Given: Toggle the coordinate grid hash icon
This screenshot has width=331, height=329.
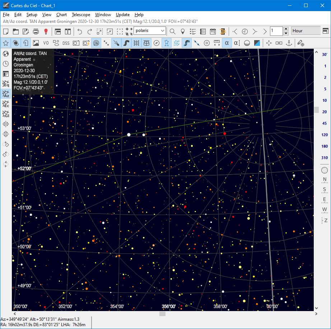Looking at the screenshot, I should tap(136, 43).
